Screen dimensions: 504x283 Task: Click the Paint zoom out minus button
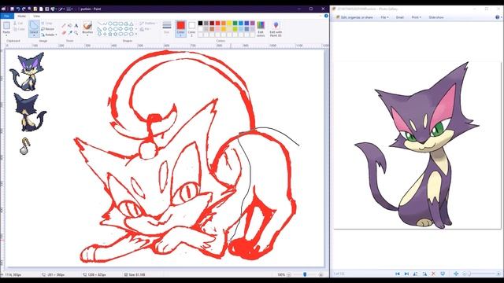(289, 274)
